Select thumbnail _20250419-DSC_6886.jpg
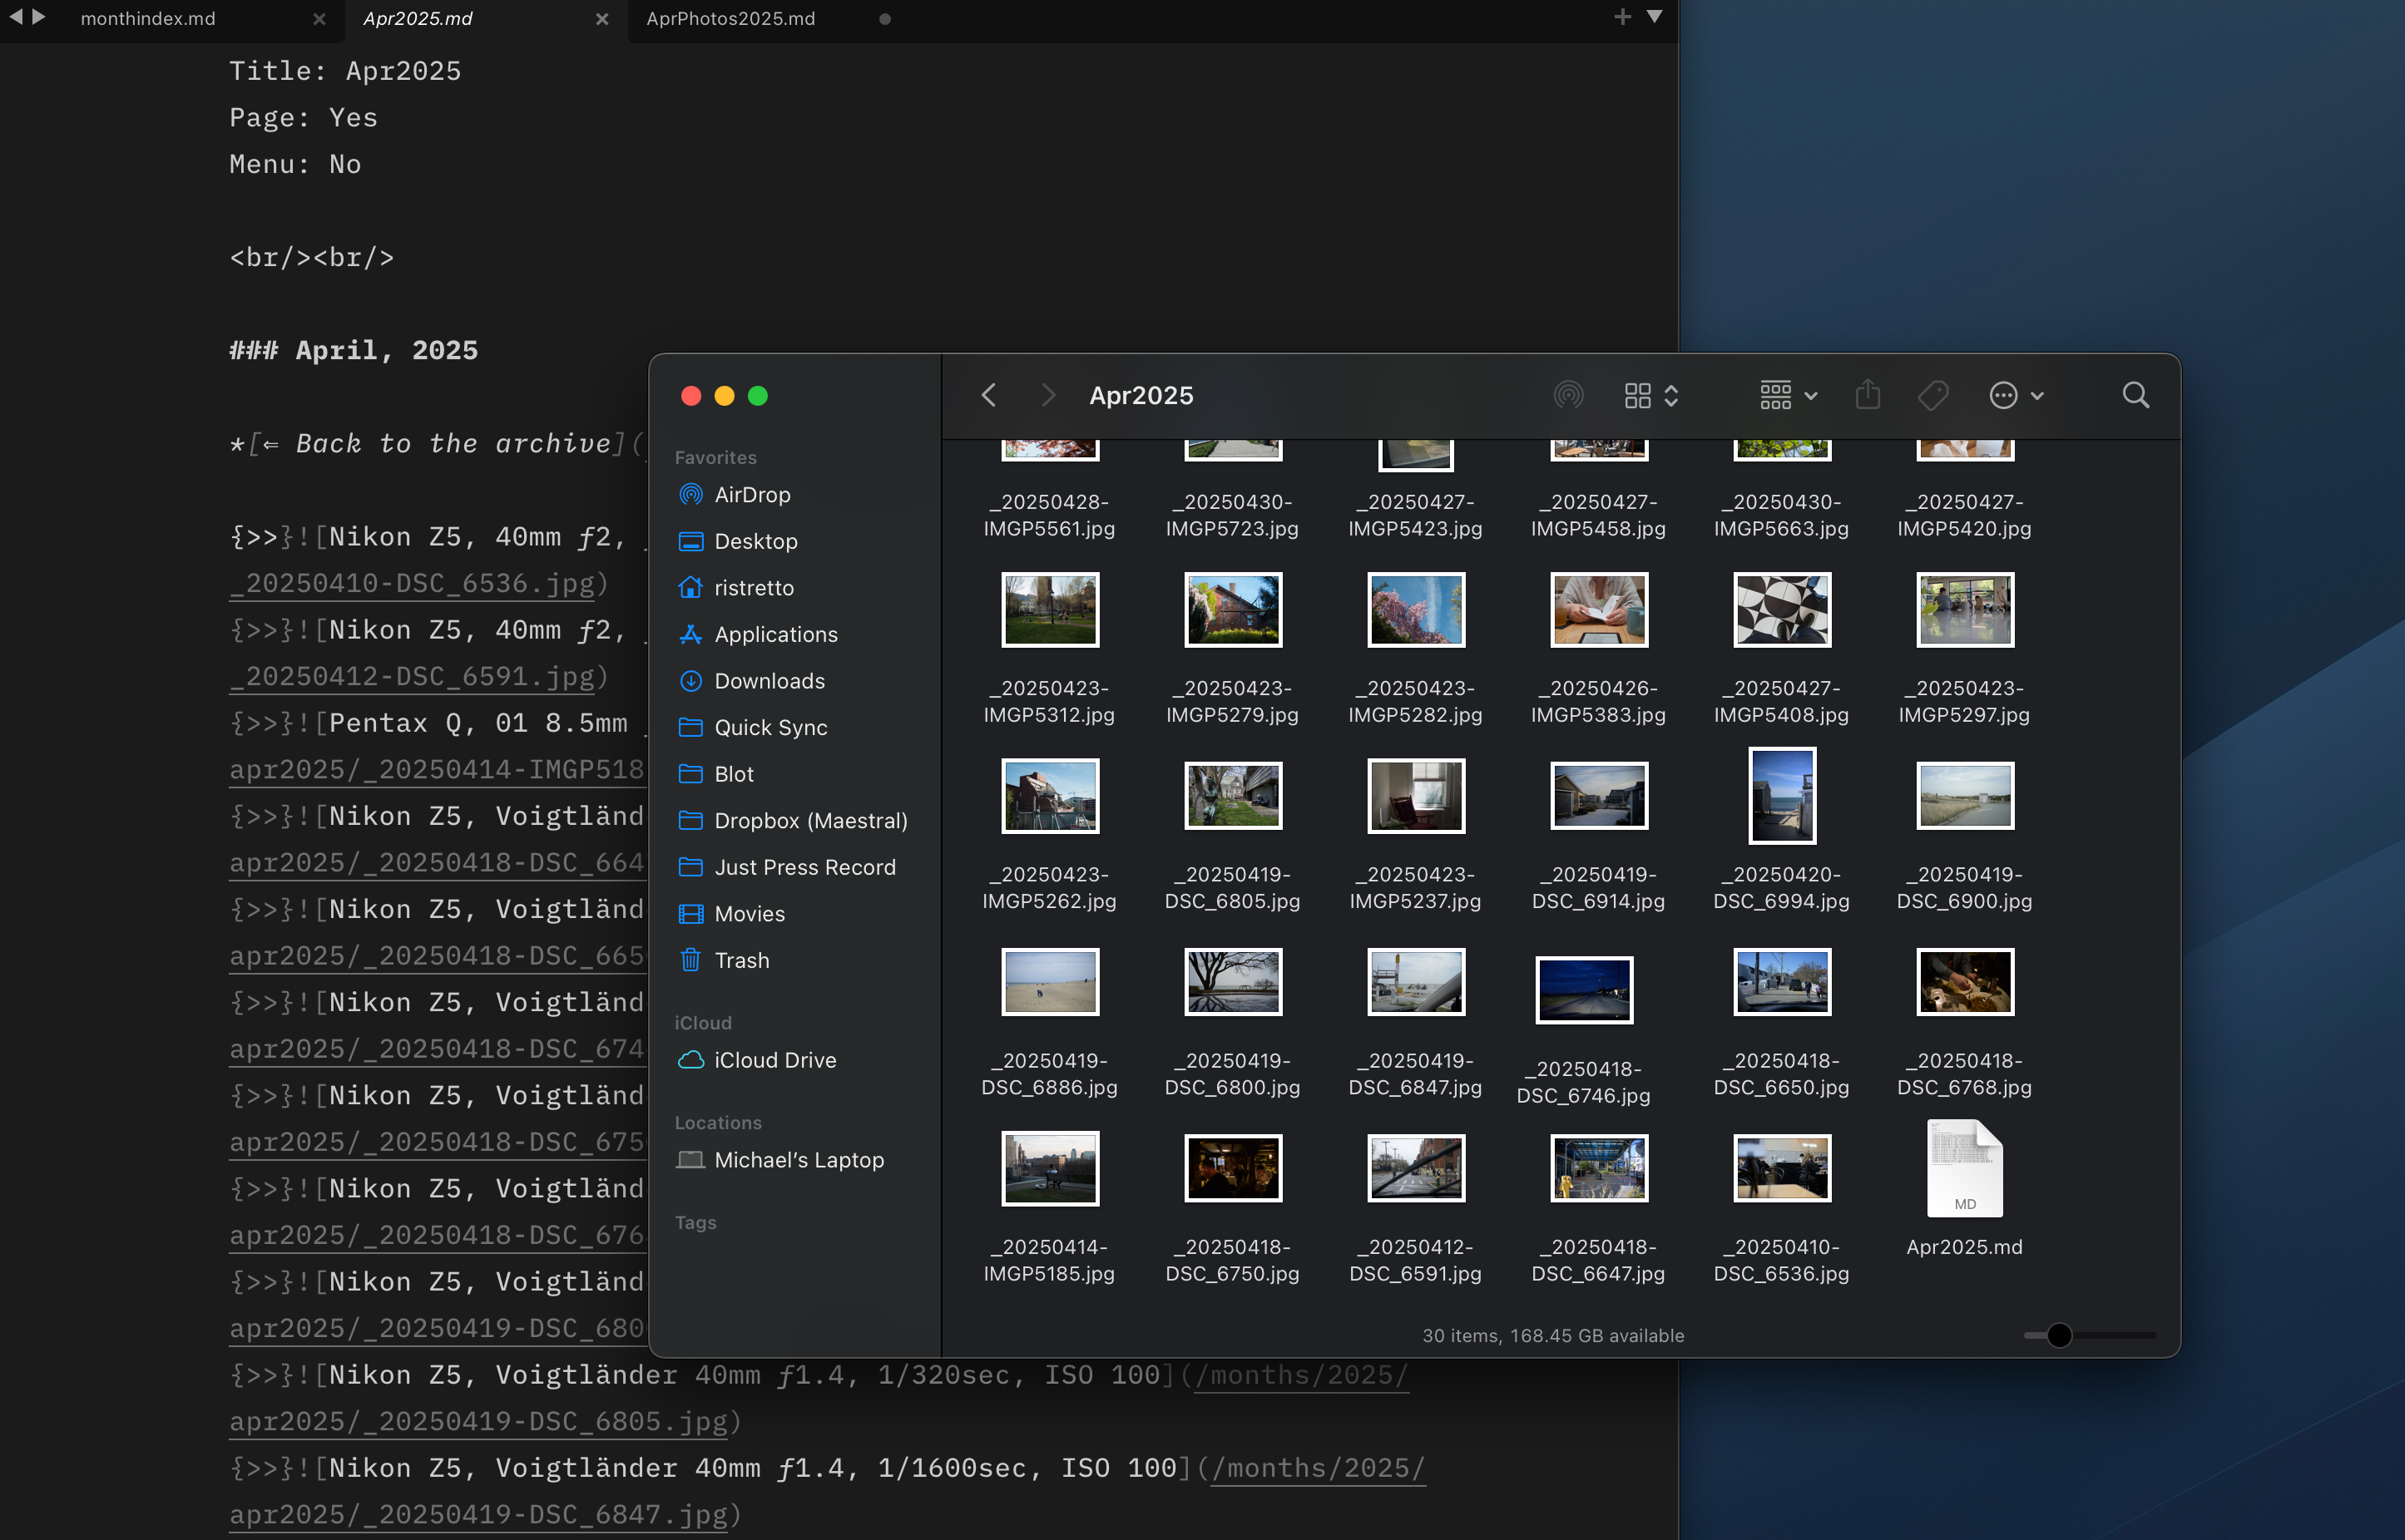 tap(1050, 981)
